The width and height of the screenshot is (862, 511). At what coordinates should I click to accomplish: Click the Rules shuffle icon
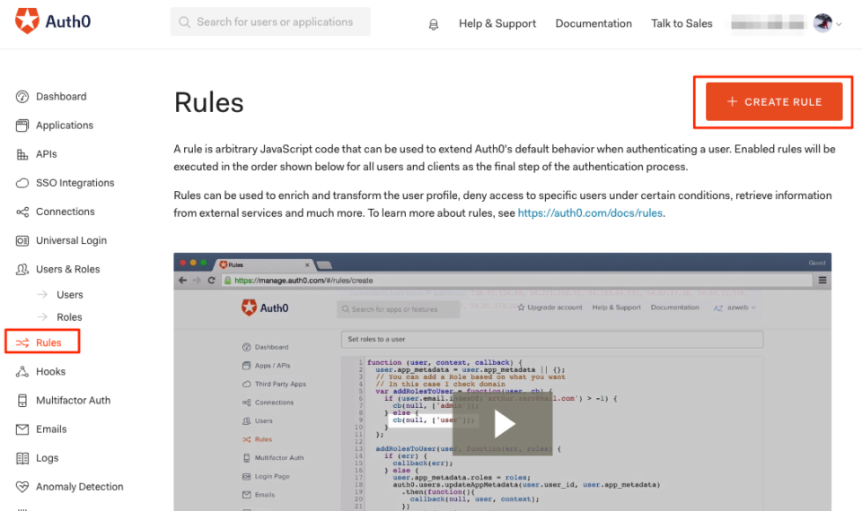click(x=22, y=342)
